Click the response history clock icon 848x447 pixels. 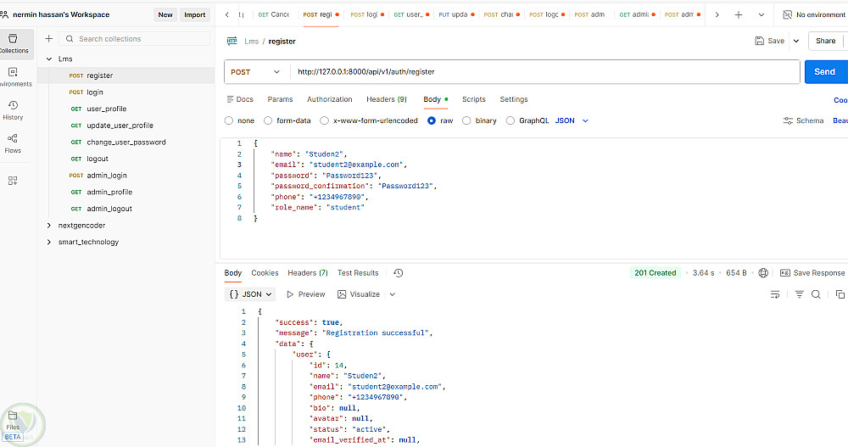(399, 273)
